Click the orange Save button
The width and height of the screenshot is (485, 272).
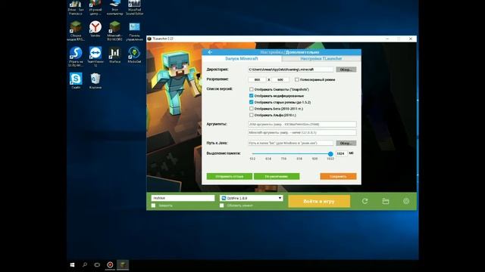point(338,176)
